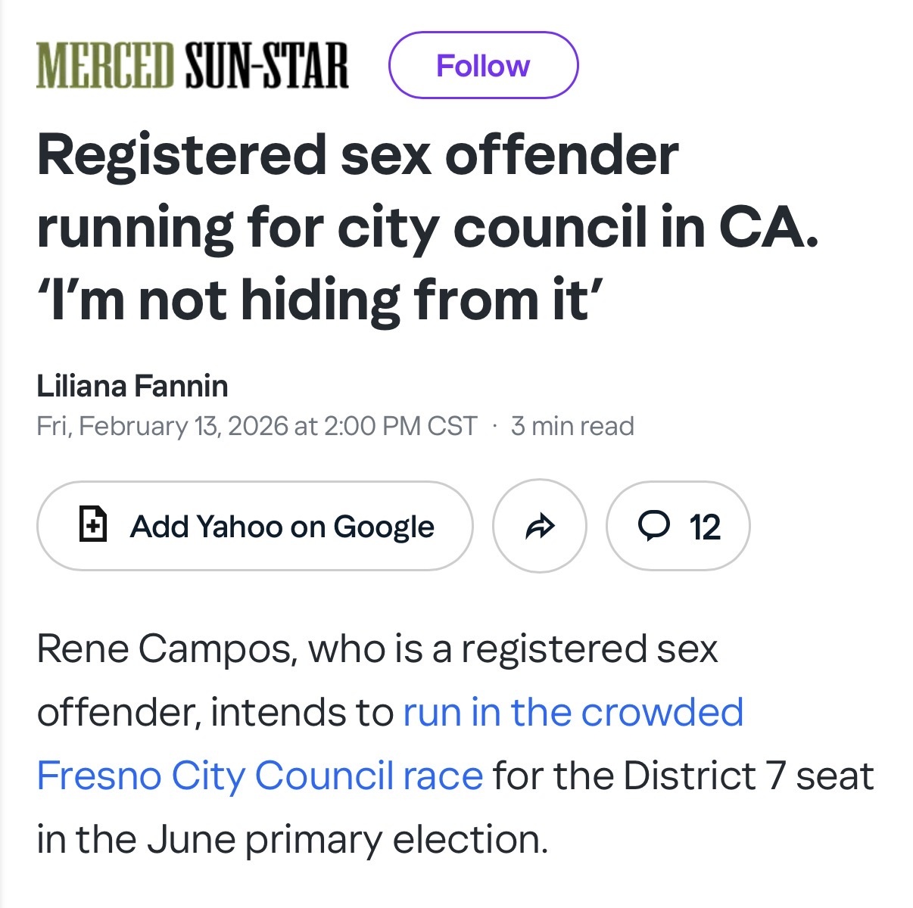This screenshot has height=908, width=913.
Task: Click the "3 min read" label
Action: [x=572, y=426]
